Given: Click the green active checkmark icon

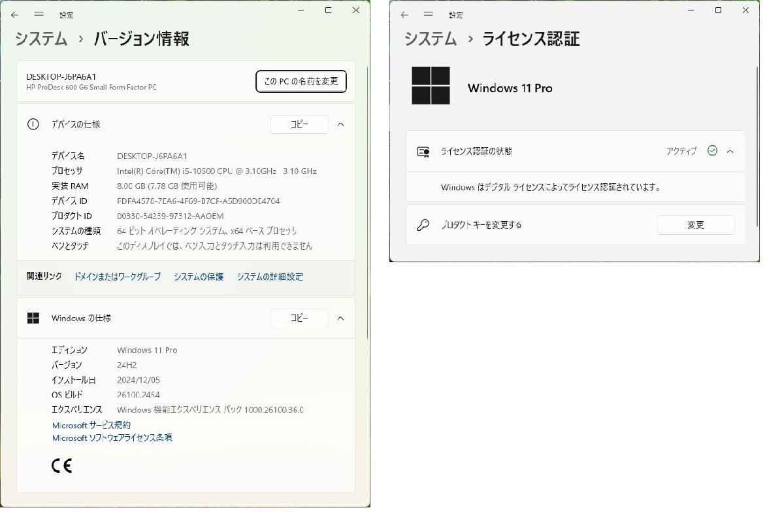Looking at the screenshot, I should (x=712, y=151).
